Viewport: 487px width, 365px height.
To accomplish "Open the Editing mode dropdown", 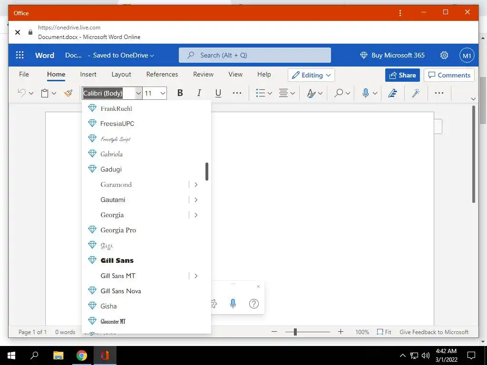I will click(x=311, y=75).
